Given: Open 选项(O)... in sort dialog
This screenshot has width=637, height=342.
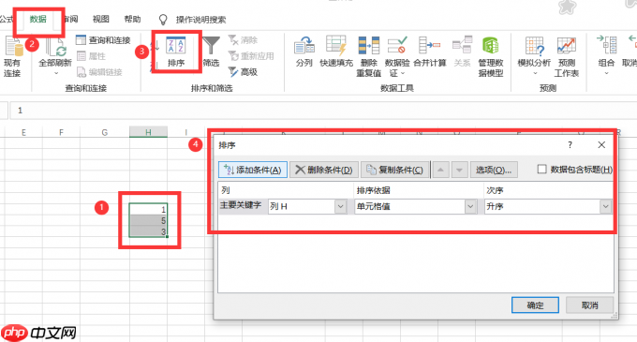Looking at the screenshot, I should coord(494,170).
